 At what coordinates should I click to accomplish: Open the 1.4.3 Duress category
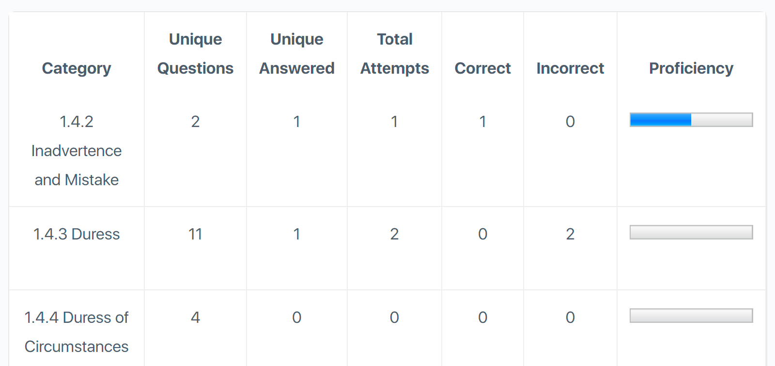(77, 234)
